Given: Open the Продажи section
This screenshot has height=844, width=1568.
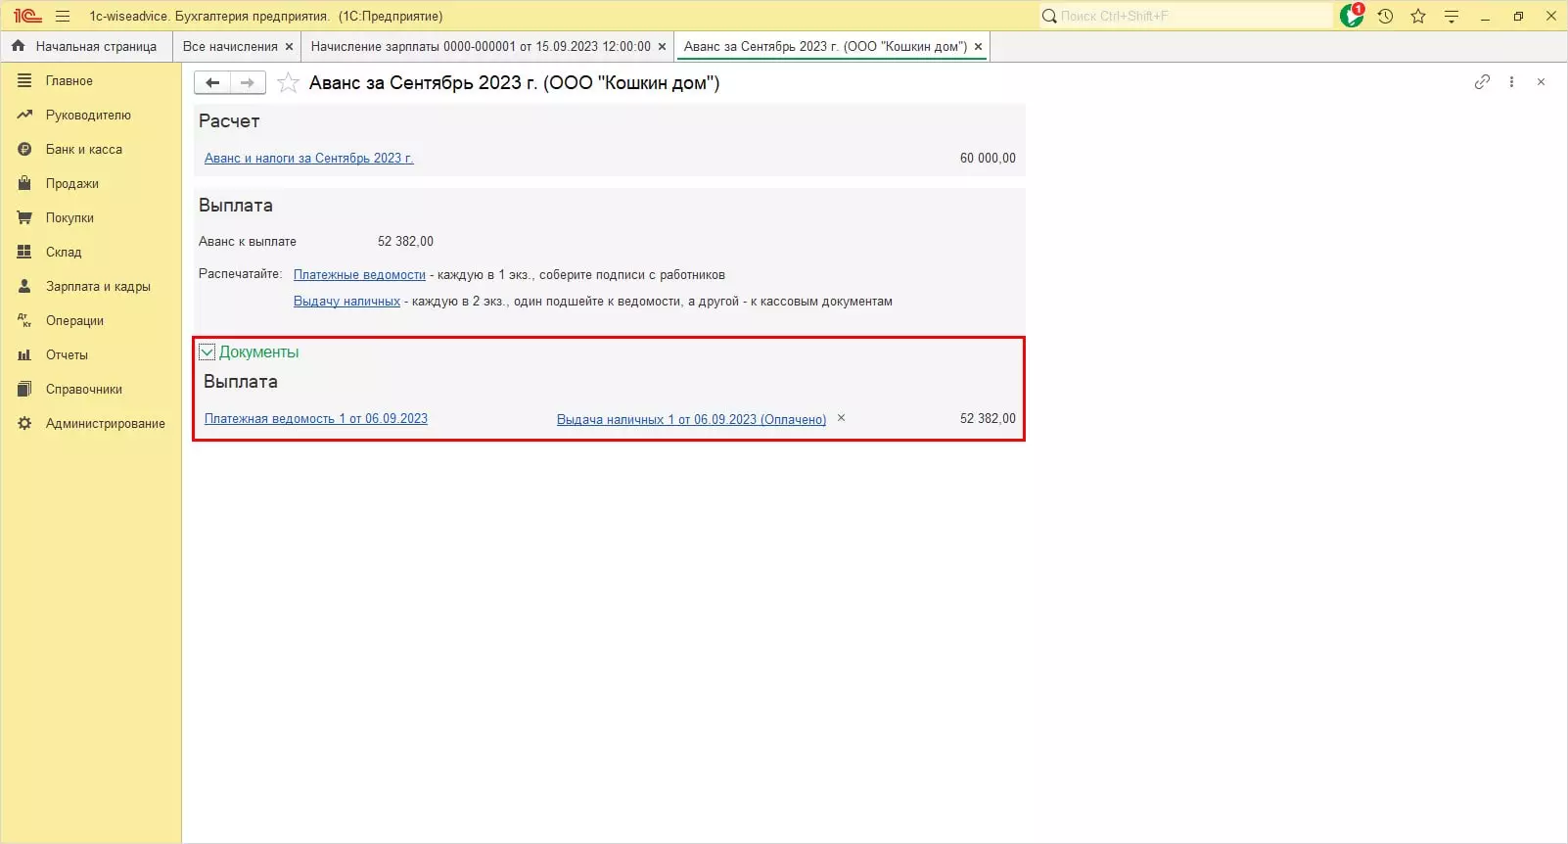Looking at the screenshot, I should tap(72, 183).
